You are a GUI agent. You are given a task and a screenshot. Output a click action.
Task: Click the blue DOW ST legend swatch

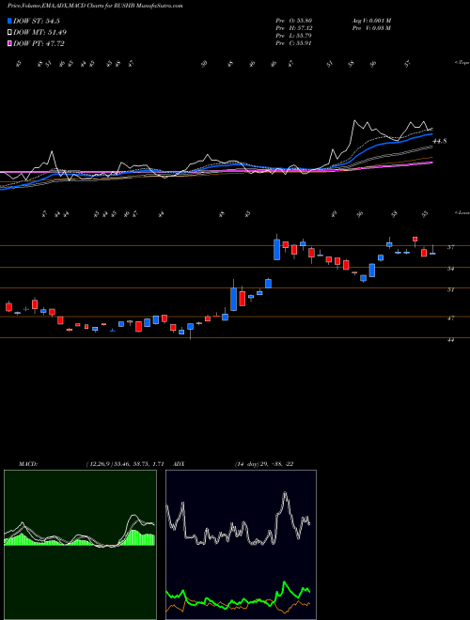tap(9, 21)
